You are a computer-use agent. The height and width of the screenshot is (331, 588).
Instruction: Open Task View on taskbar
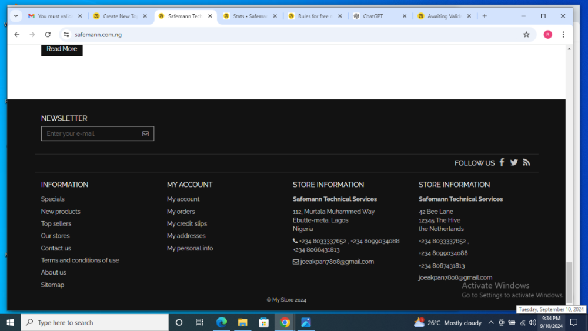coord(199,322)
